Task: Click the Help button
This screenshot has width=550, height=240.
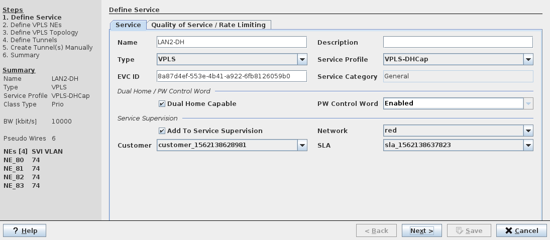Action: pyautogui.click(x=25, y=230)
